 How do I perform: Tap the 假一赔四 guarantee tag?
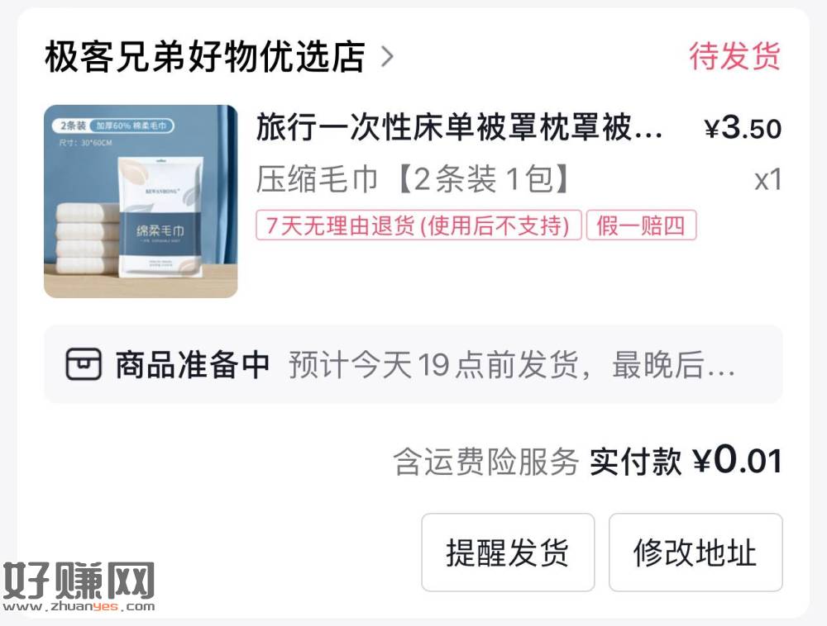(x=641, y=225)
